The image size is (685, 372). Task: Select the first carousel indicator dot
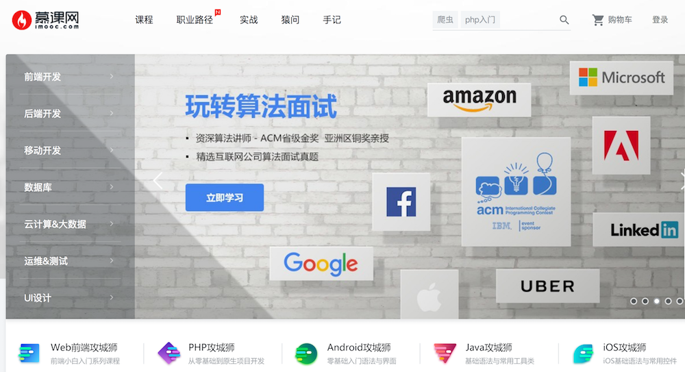pyautogui.click(x=634, y=301)
